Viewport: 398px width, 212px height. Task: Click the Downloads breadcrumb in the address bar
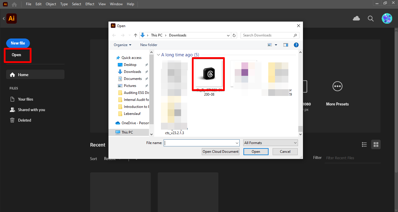[178, 35]
